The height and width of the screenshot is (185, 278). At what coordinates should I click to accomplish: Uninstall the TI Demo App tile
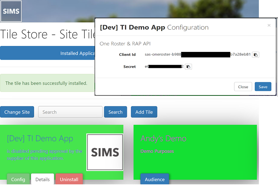click(x=69, y=179)
